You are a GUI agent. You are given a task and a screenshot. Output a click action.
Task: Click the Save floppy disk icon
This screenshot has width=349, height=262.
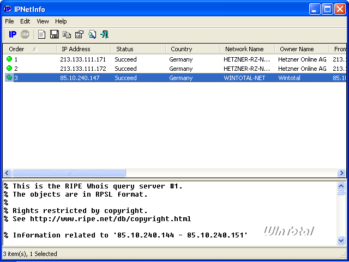click(55, 34)
